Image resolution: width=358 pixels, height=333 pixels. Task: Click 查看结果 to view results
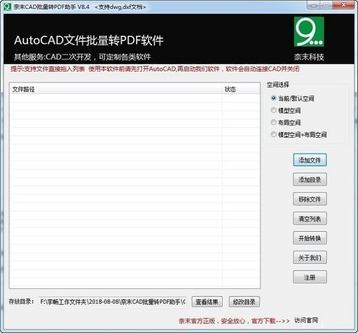click(207, 301)
